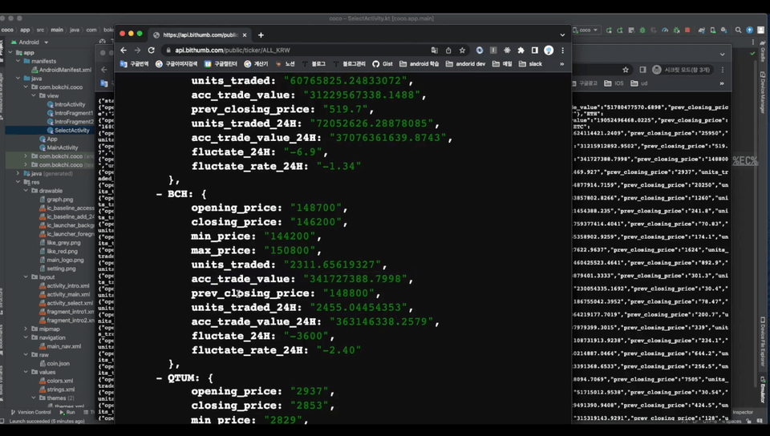This screenshot has width=770, height=436.
Task: Select activity_select.xml in layout folder
Action: [67, 303]
